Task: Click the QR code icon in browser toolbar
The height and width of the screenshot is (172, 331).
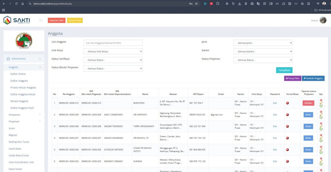Action: pos(264,4)
